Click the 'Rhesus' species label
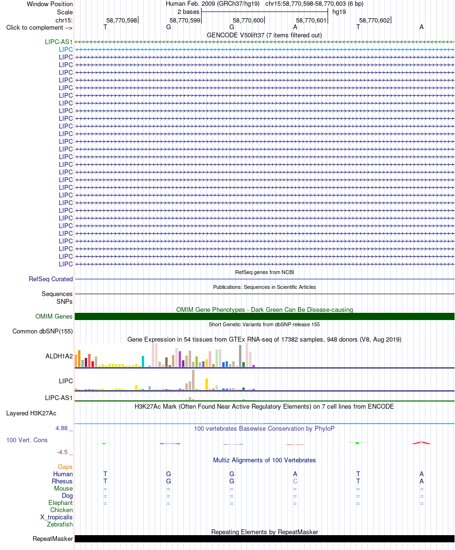The image size is (455, 550). 62,481
